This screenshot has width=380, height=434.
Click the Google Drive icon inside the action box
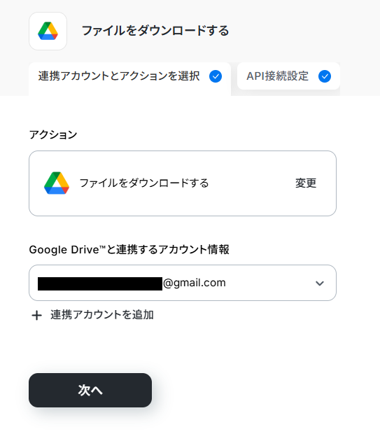coord(57,183)
